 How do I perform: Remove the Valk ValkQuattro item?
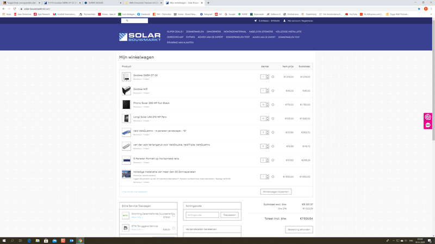[273, 132]
